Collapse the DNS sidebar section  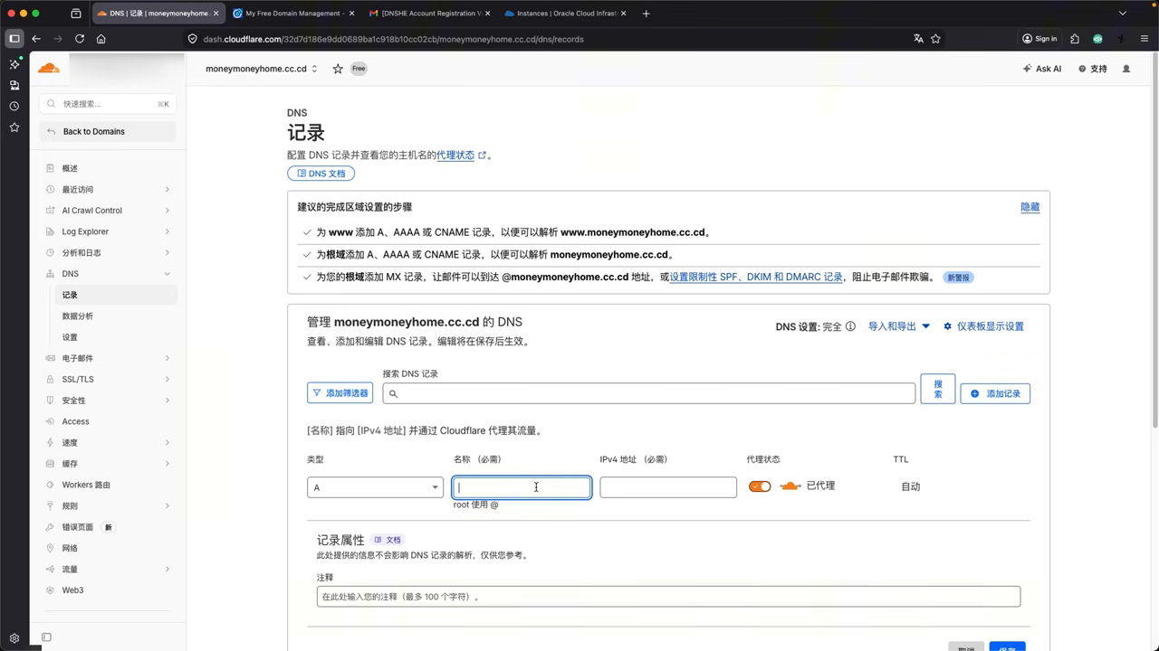point(109,273)
